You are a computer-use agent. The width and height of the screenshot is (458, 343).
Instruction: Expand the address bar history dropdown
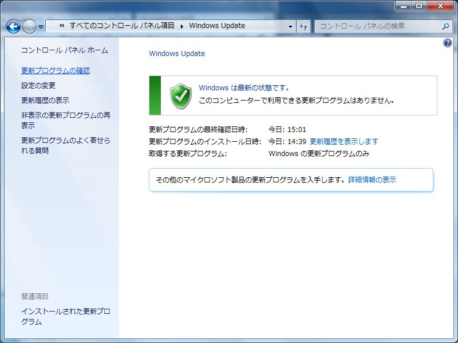(x=290, y=26)
